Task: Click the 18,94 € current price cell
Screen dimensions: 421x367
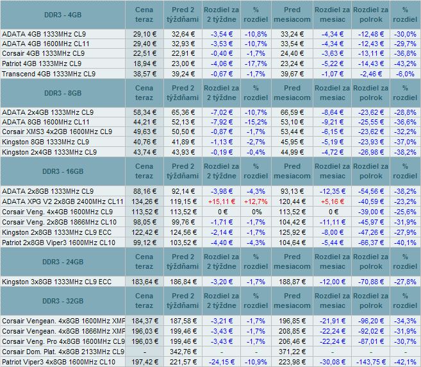Action: pyautogui.click(x=145, y=64)
